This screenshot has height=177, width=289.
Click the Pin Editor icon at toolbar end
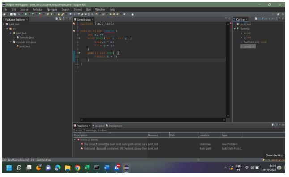(x=132, y=14)
